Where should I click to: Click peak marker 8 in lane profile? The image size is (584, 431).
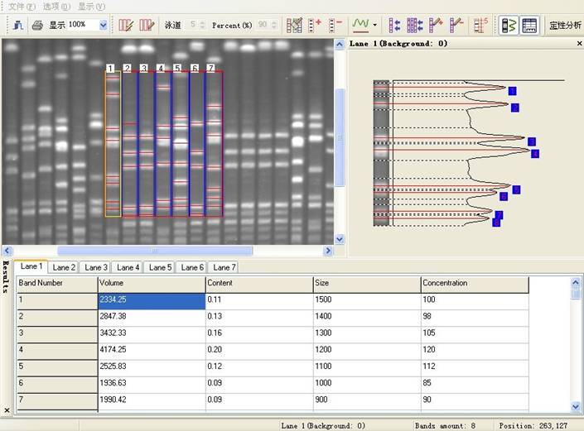coord(496,223)
